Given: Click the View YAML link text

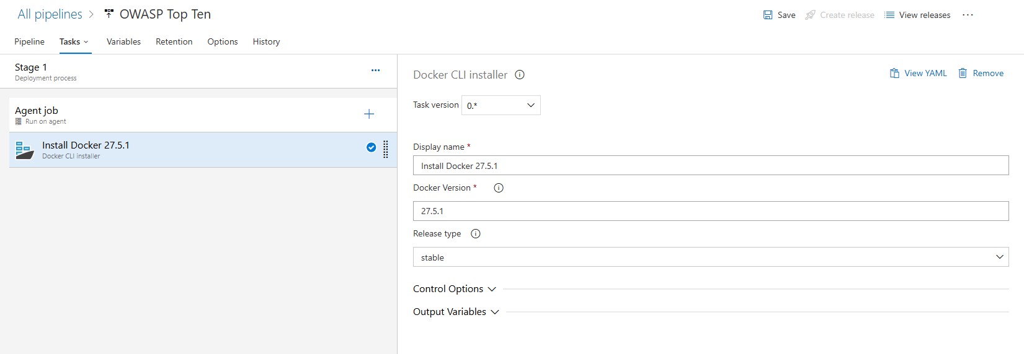Looking at the screenshot, I should click(x=925, y=73).
